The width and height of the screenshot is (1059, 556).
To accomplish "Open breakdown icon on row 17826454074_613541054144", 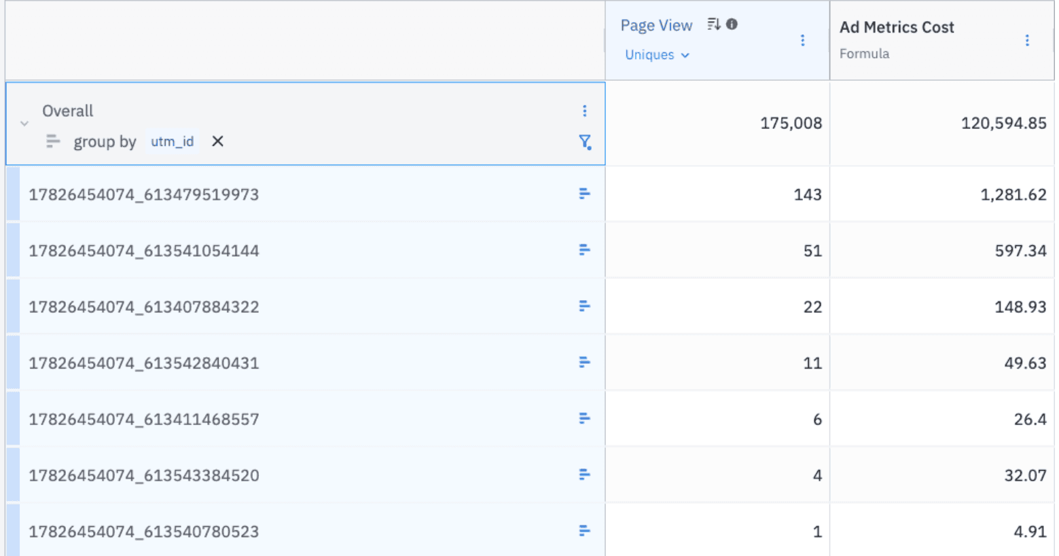I will tap(584, 250).
